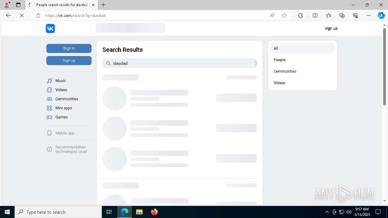388x218 pixels.
Task: Click the taskbar search box
Action: [x=58, y=212]
